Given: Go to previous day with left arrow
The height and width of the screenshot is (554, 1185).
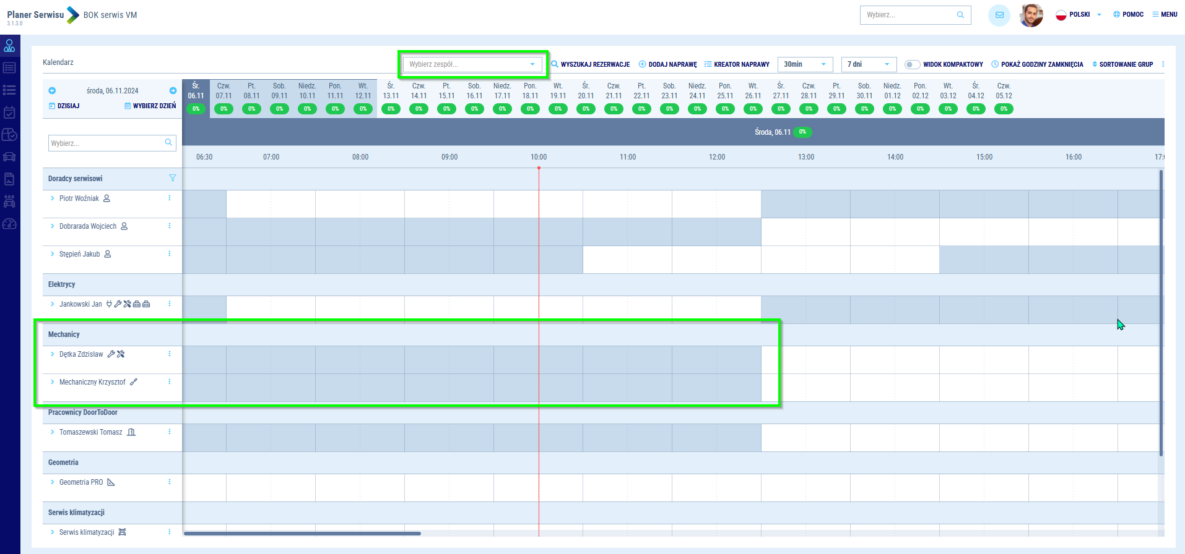Looking at the screenshot, I should tap(52, 91).
